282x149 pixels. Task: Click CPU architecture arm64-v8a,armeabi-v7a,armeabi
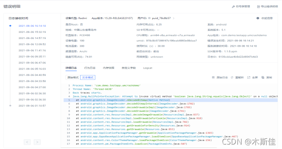(173, 35)
